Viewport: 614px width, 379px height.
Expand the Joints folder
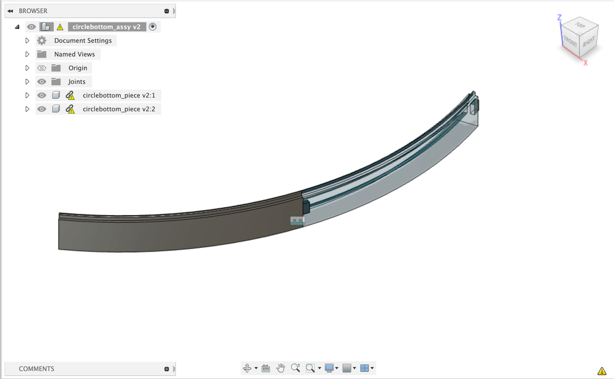(x=28, y=82)
